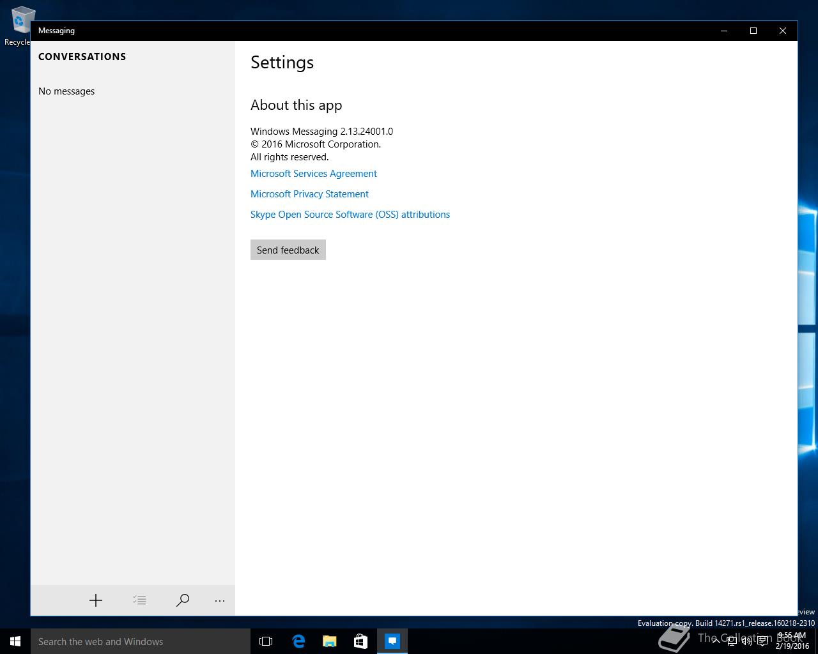Open the Store app on taskbar
The image size is (818, 654).
coord(360,641)
